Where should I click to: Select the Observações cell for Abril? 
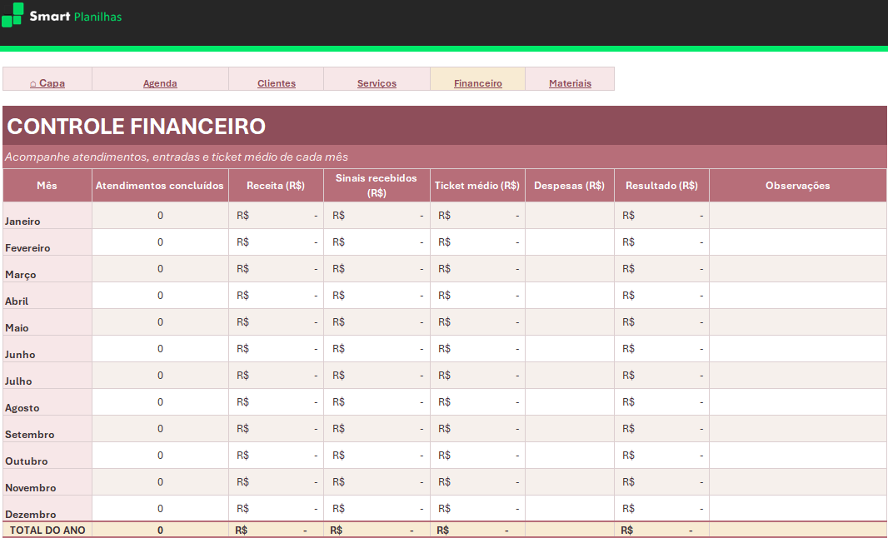tap(797, 295)
